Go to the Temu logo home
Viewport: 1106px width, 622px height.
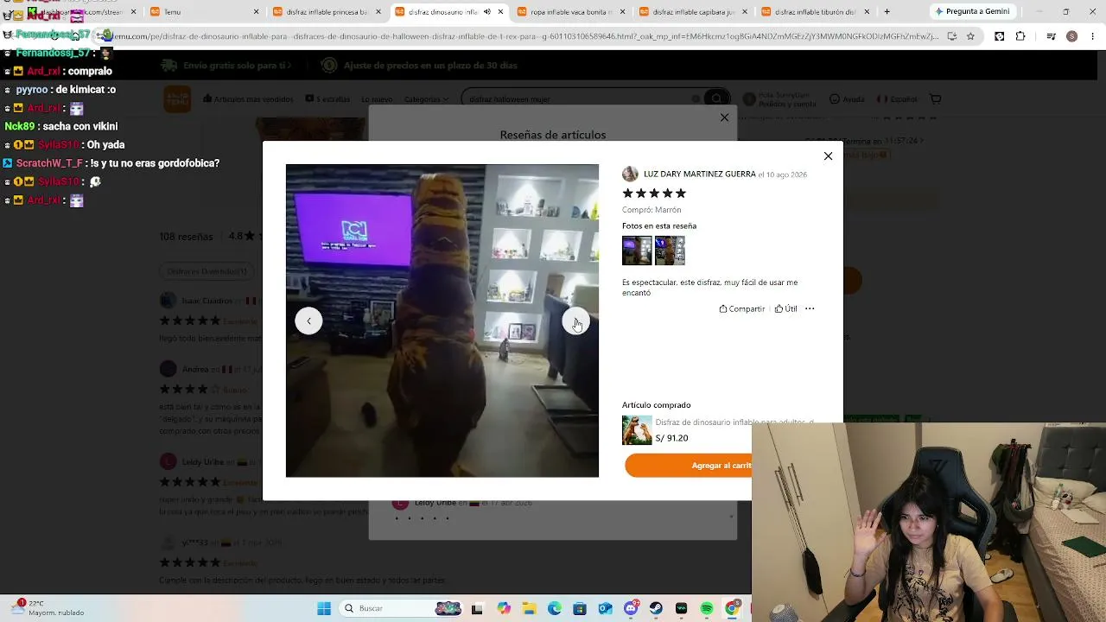pyautogui.click(x=177, y=99)
